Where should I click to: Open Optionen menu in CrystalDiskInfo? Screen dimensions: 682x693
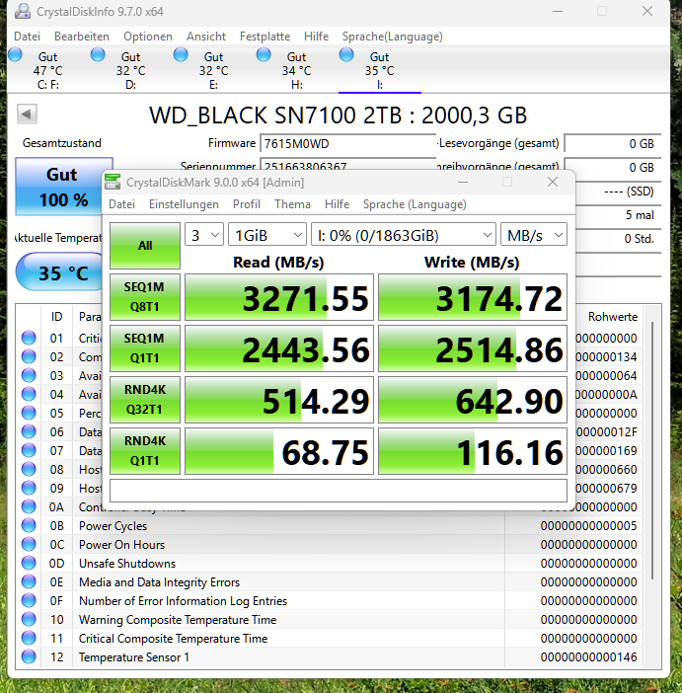pyautogui.click(x=148, y=37)
